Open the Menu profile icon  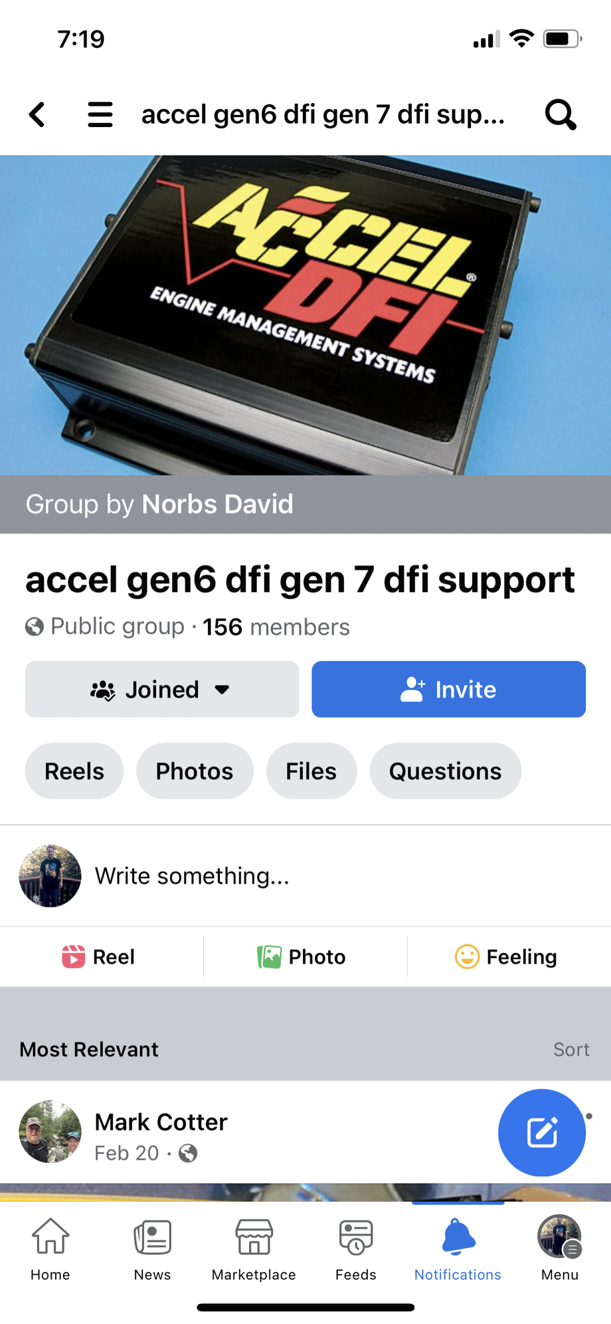[560, 1236]
